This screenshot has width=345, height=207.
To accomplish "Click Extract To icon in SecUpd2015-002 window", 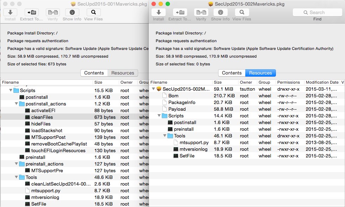I will point(180,12).
